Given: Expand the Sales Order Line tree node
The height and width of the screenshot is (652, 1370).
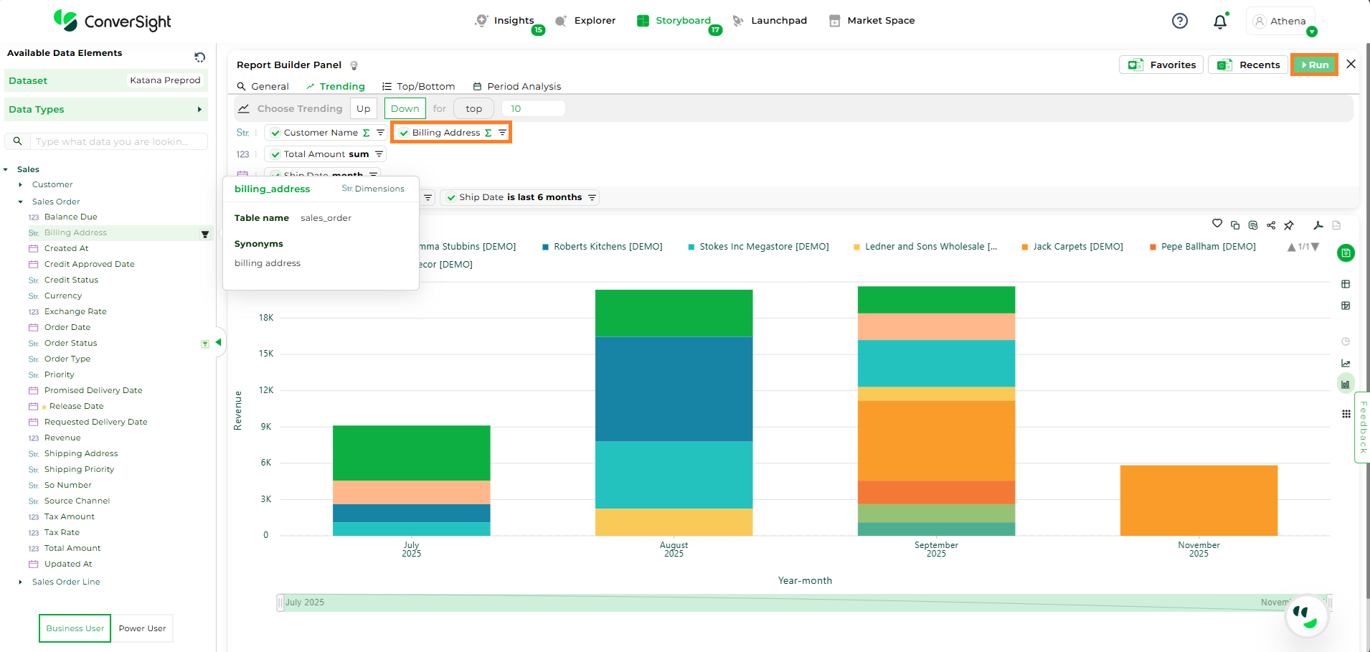Looking at the screenshot, I should click(20, 582).
